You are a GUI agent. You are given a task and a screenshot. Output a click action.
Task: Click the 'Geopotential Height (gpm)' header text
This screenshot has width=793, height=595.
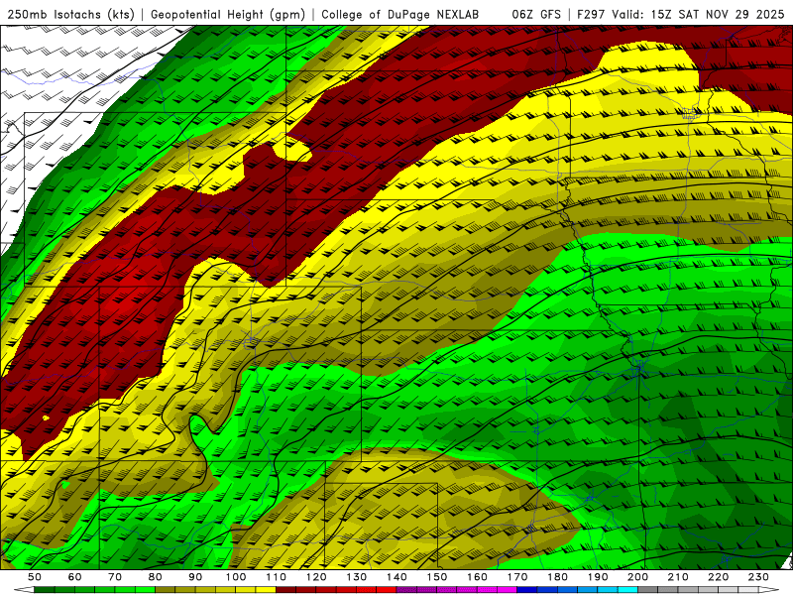pyautogui.click(x=228, y=14)
